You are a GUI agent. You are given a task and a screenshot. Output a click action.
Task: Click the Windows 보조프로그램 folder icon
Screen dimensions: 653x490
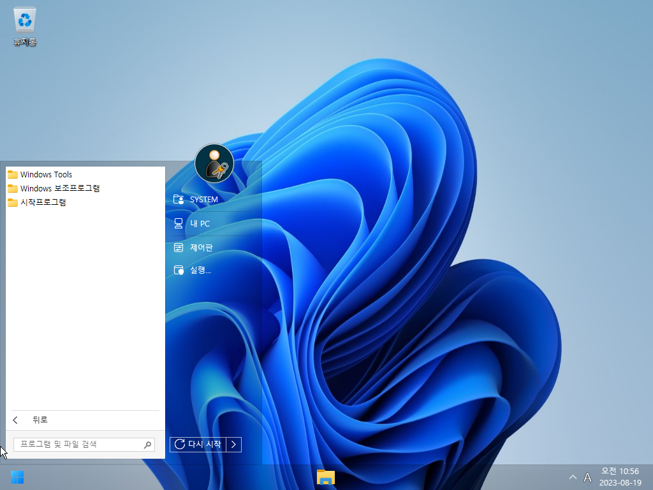[x=13, y=188]
